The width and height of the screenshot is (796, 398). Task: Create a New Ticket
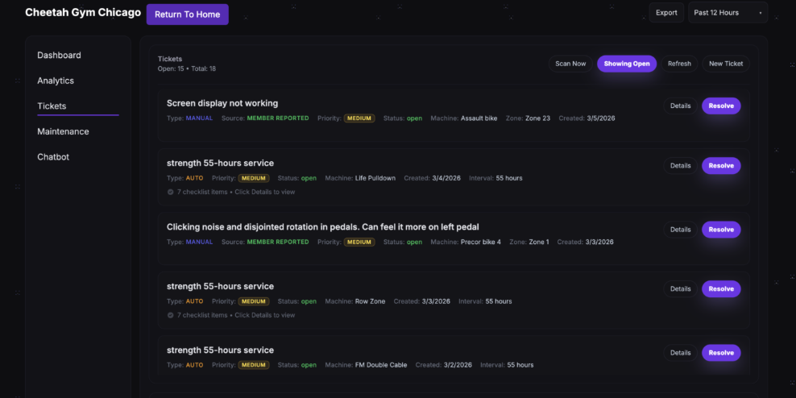[x=725, y=64]
